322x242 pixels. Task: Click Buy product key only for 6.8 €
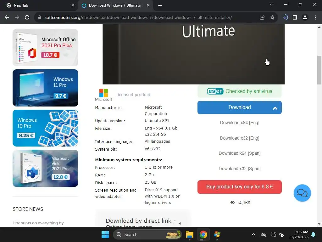[239, 187]
